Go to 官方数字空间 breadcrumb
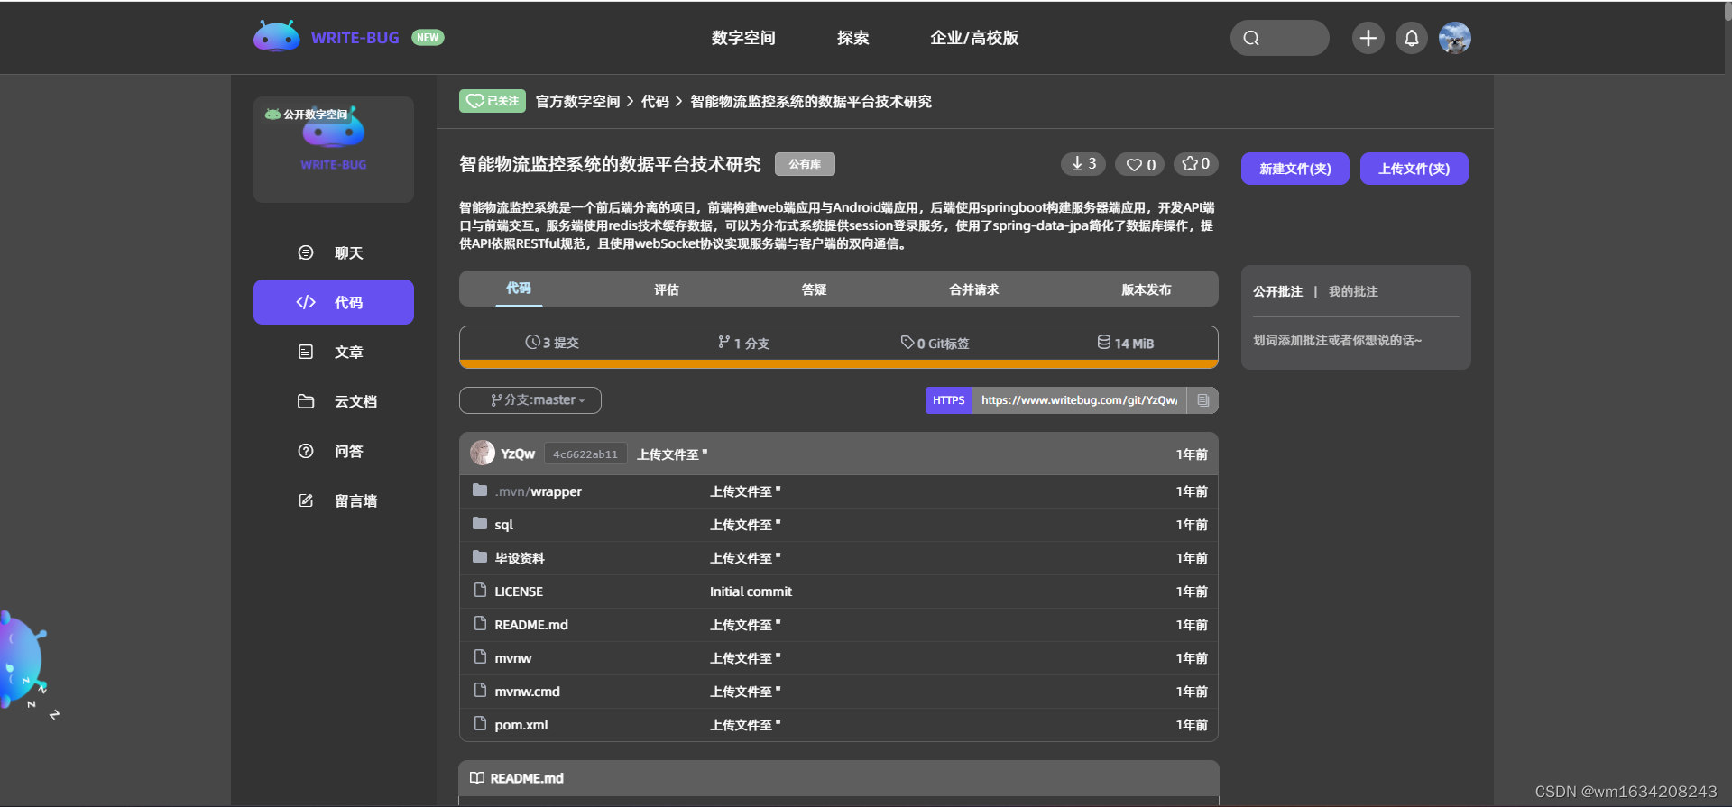Screen dimensions: 1732x807 pyautogui.click(x=577, y=102)
